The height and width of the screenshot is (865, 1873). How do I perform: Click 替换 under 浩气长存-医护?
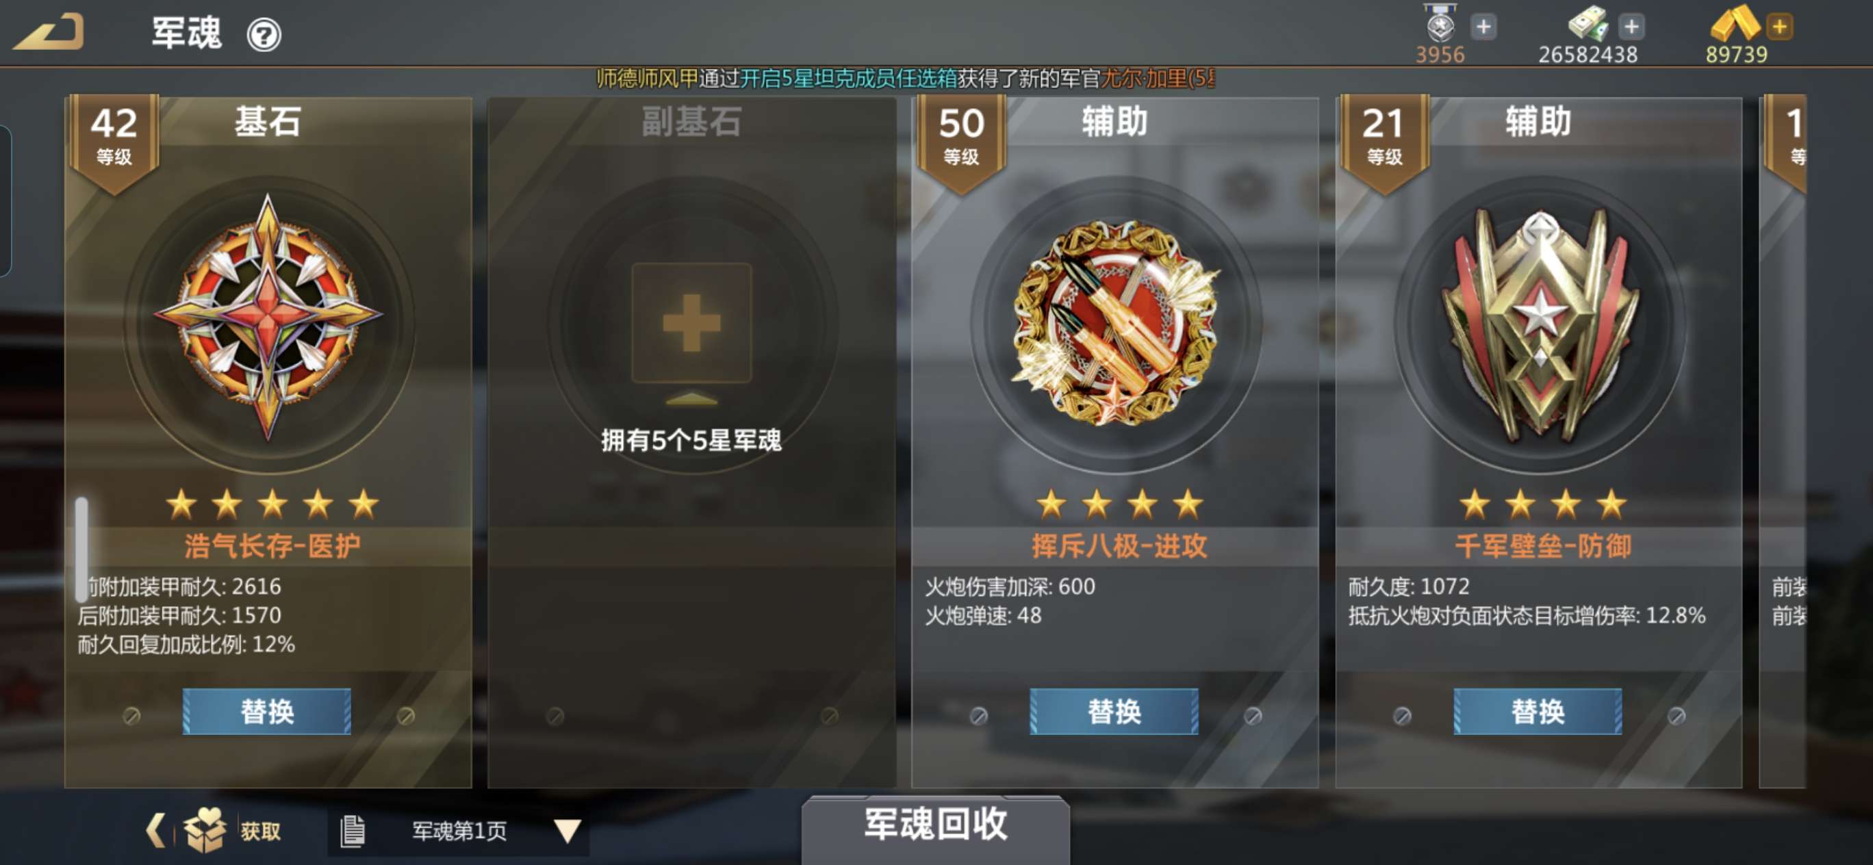(267, 711)
